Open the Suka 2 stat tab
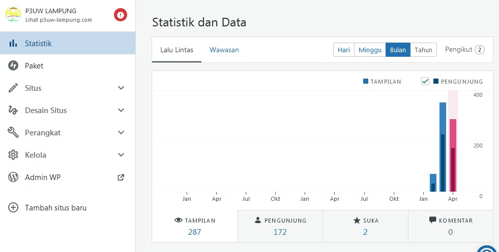This screenshot has height=252, width=499. pos(365,226)
